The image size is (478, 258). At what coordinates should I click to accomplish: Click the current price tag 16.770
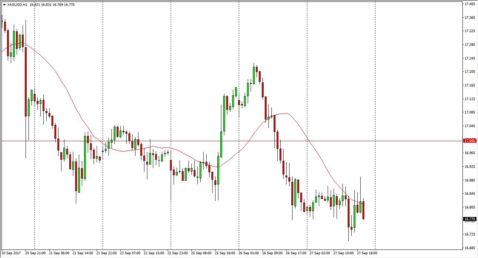(469, 219)
